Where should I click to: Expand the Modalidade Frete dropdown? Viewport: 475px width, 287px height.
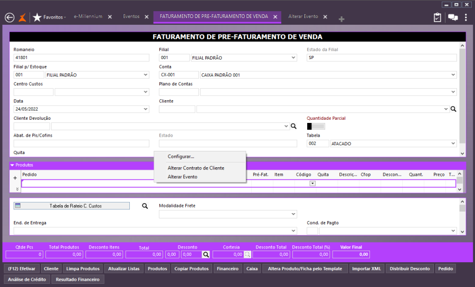point(293,214)
